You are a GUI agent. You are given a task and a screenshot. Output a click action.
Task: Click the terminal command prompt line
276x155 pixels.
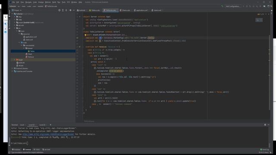pos(19,143)
